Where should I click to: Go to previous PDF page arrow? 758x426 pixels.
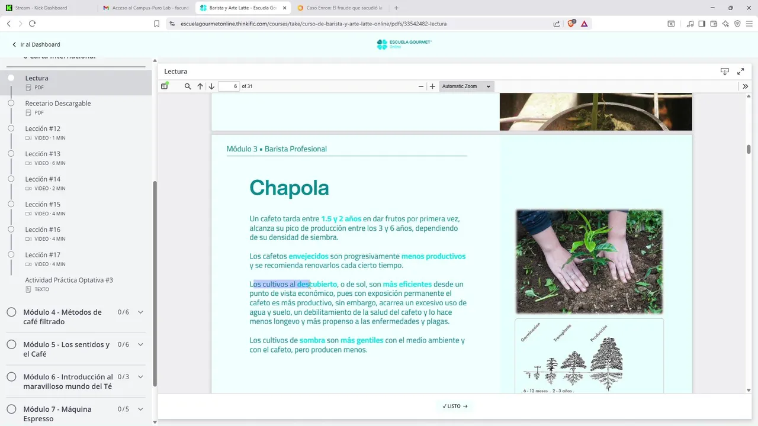click(200, 86)
